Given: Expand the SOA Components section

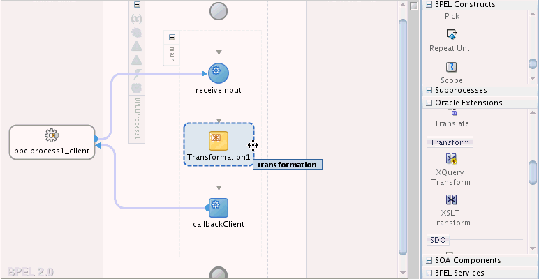Looking at the screenshot, I should coord(429,260).
